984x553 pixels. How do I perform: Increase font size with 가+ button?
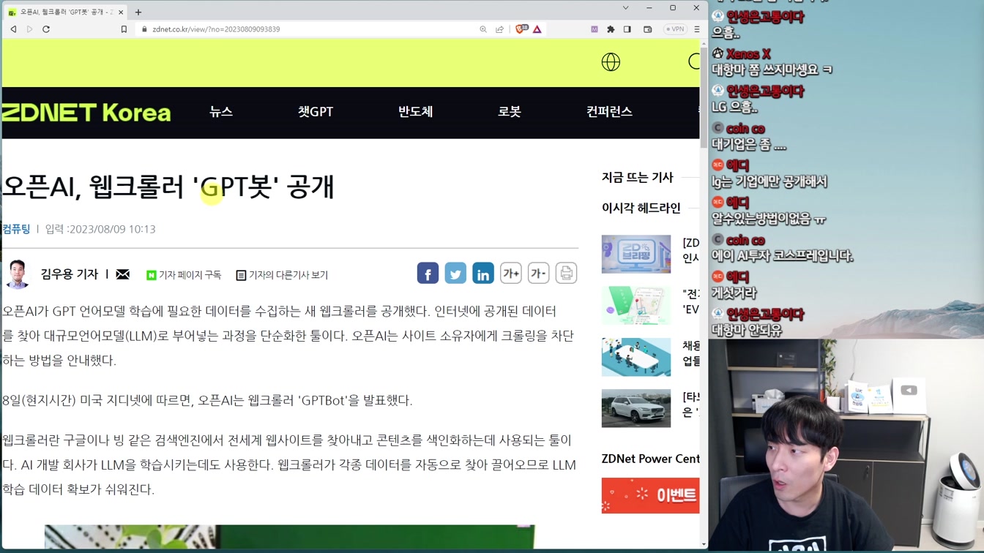coord(511,274)
